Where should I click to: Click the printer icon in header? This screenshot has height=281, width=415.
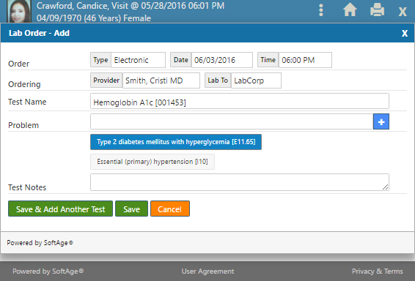(x=377, y=10)
